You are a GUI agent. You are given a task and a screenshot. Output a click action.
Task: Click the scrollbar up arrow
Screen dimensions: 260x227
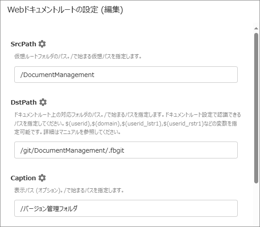click(x=256, y=28)
